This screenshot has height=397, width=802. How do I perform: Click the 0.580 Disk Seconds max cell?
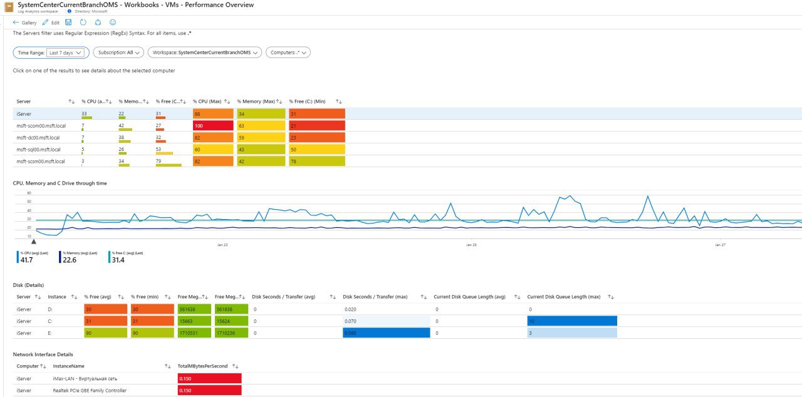click(x=386, y=333)
